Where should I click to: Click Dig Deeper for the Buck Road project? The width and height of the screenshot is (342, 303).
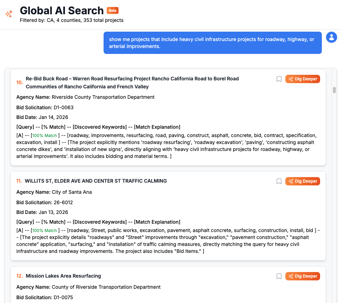point(303,79)
